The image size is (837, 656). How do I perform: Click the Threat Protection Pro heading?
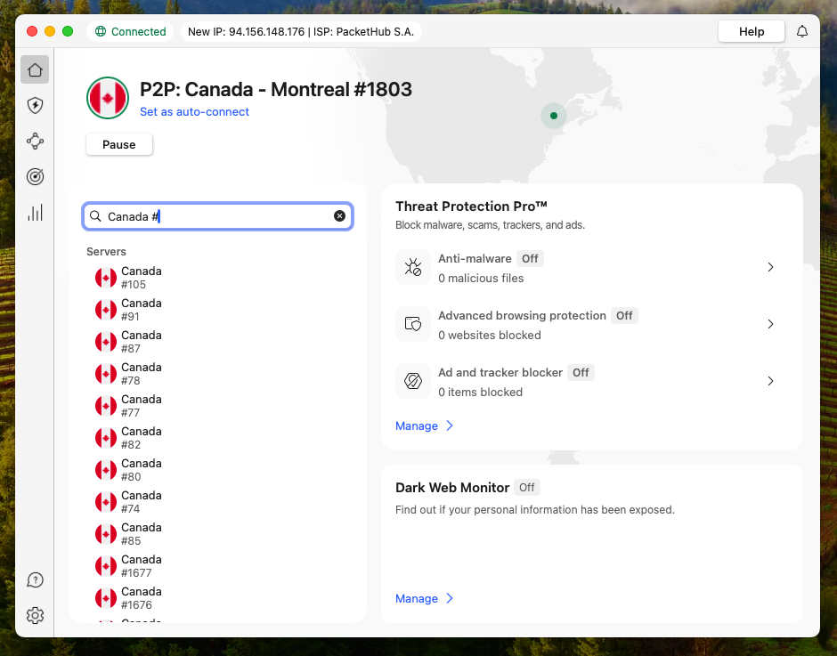471,206
